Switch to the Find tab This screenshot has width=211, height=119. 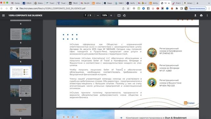177,3
